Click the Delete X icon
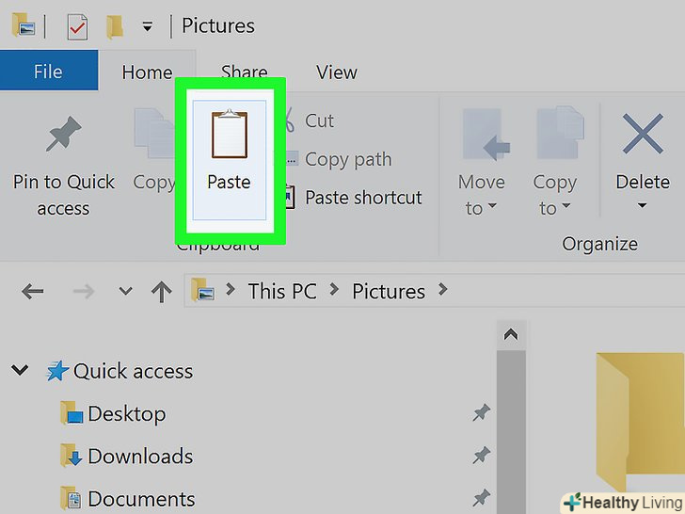Viewport: 685px width, 514px height. (x=644, y=135)
